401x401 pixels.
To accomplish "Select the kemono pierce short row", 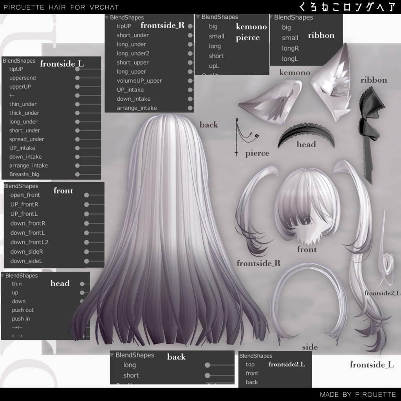I will [216, 56].
